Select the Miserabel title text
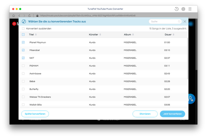 click(x=35, y=50)
